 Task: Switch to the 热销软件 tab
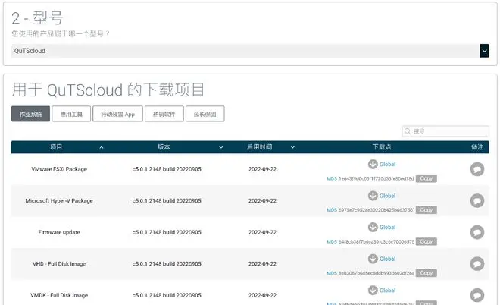(x=164, y=114)
